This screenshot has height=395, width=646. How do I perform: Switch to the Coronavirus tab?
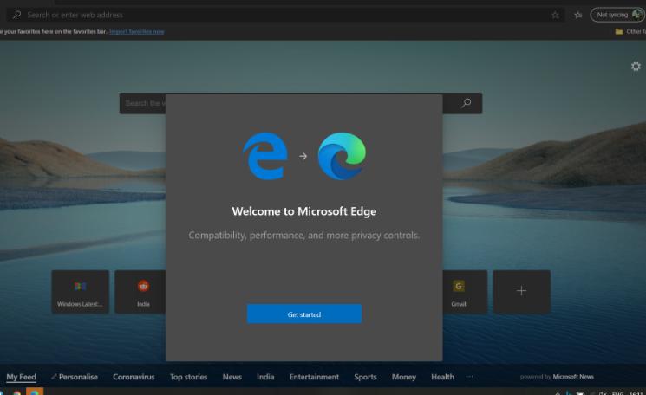pos(134,377)
